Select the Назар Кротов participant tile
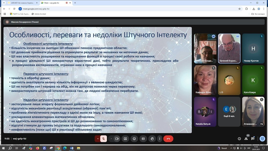This screenshot has height=151, width=268. coord(253,48)
